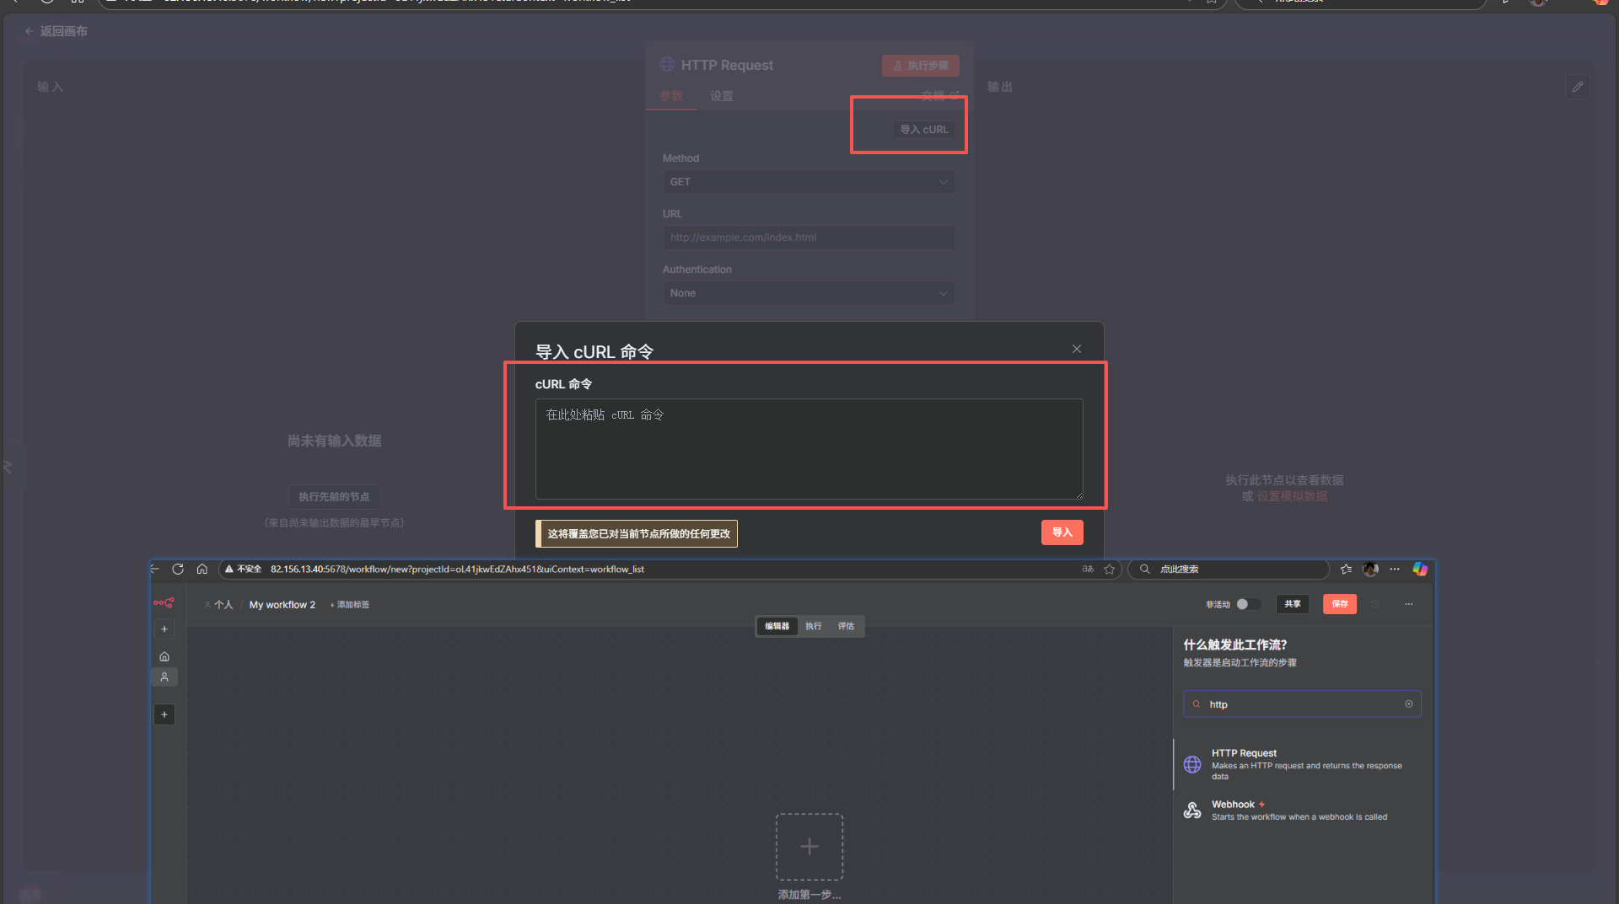
Task: Click into the cURL 命令 text area
Action: point(809,449)
